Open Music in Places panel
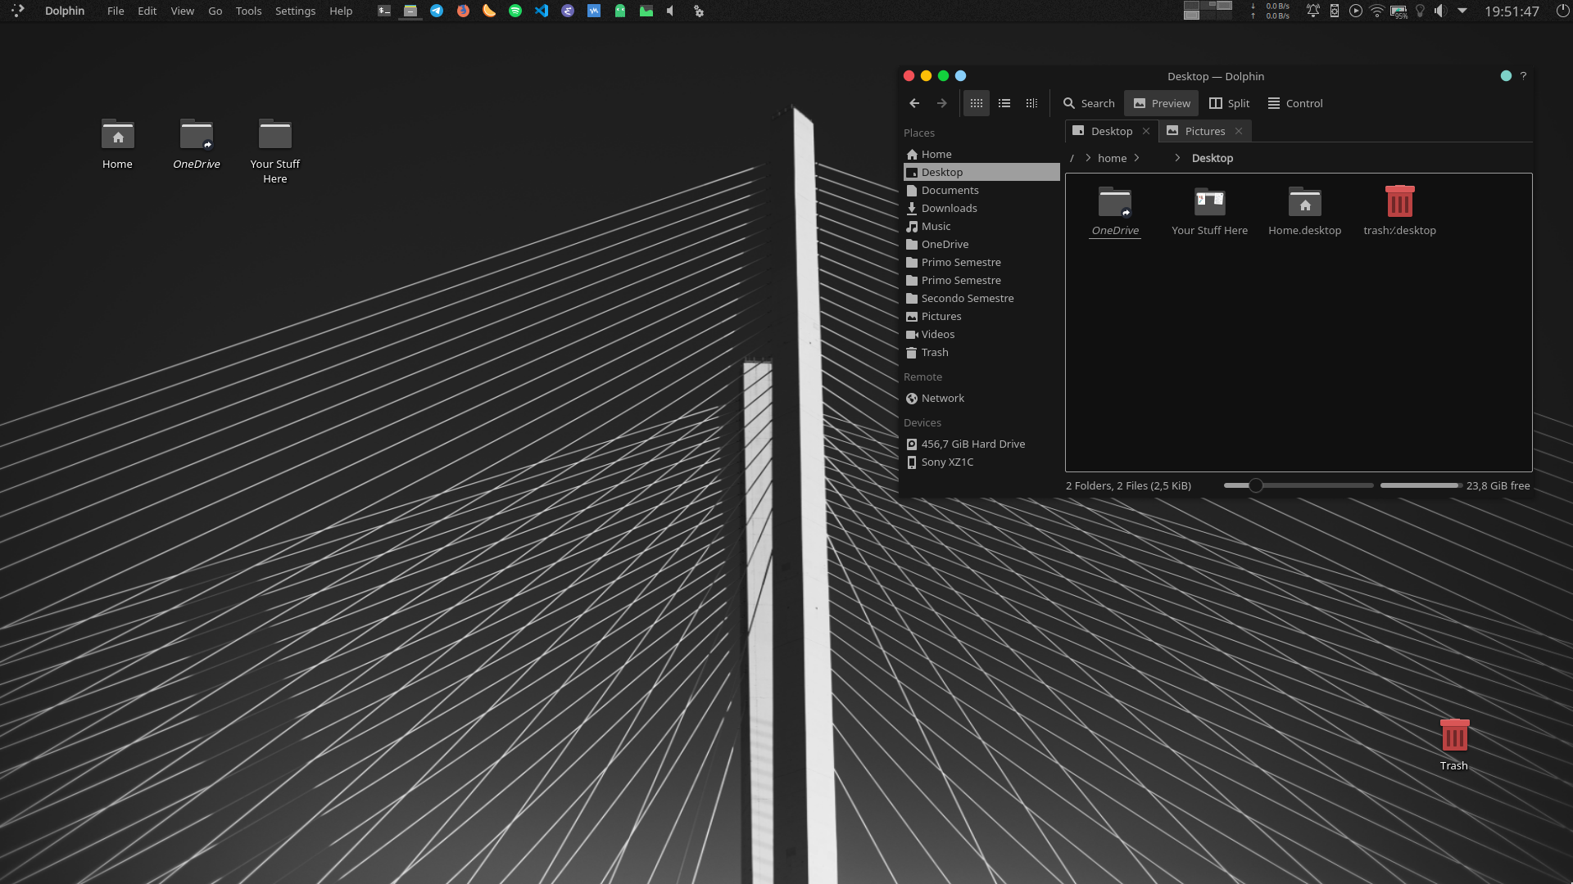The height and width of the screenshot is (884, 1573). 981,226
